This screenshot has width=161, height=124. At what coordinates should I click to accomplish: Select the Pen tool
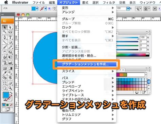pyautogui.click(x=5, y=37)
